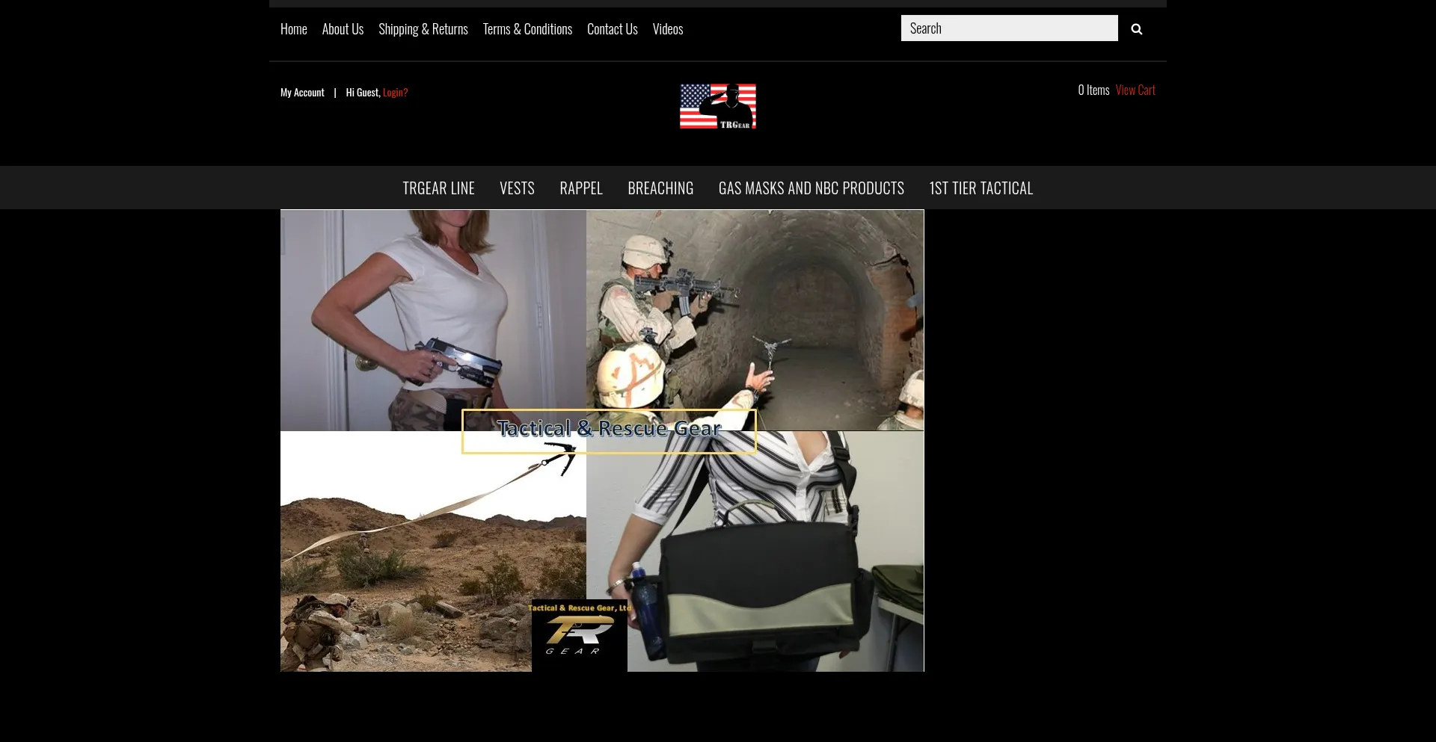The image size is (1436, 742).
Task: Click View Cart link
Action: 1135,90
